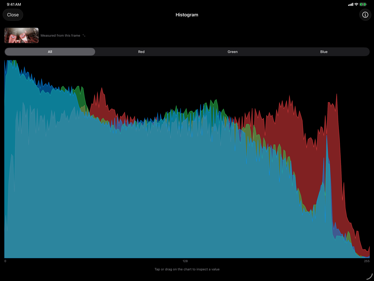Tap the battery icon in status bar
374x281 pixels.
(363, 4)
